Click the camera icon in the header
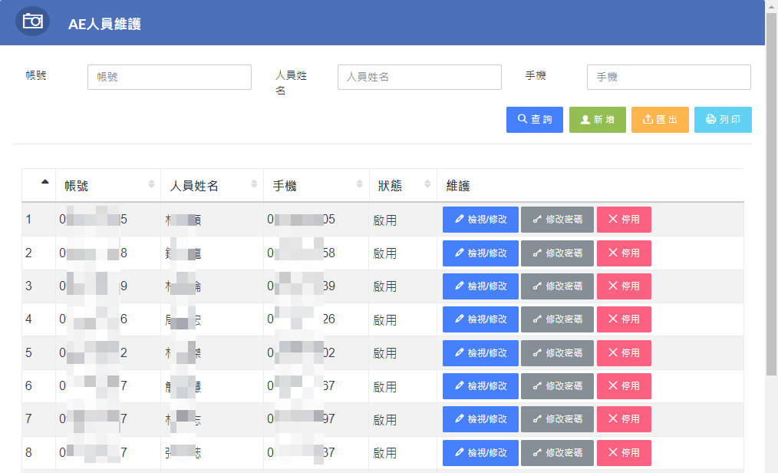 click(x=33, y=21)
